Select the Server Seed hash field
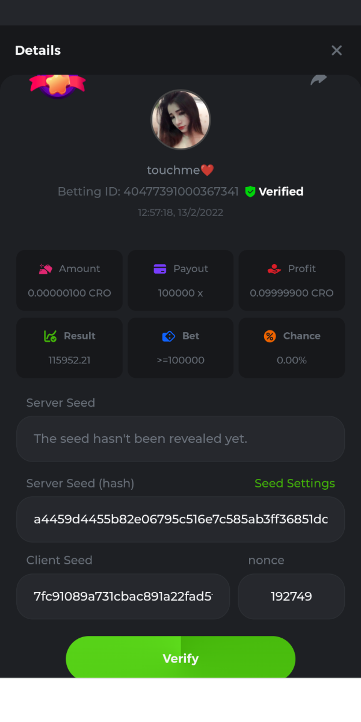 click(180, 519)
